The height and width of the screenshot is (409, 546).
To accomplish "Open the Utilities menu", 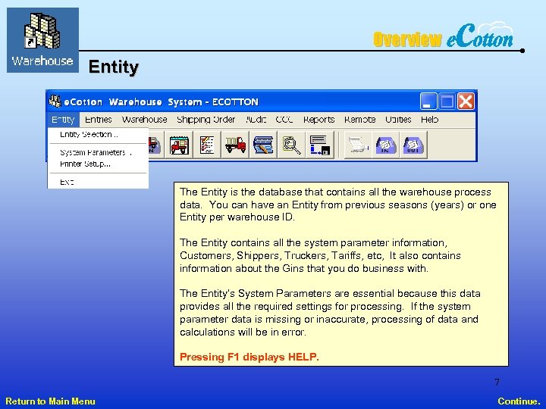I will point(398,120).
